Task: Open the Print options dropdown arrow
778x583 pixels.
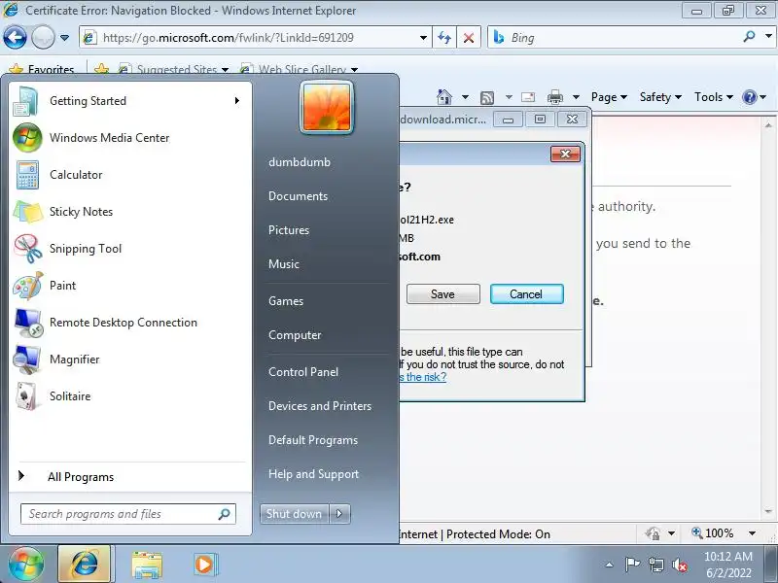Action: click(576, 97)
